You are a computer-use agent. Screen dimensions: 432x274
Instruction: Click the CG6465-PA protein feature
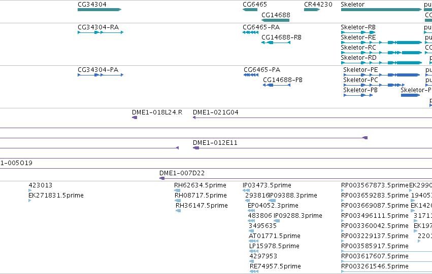point(251,75)
